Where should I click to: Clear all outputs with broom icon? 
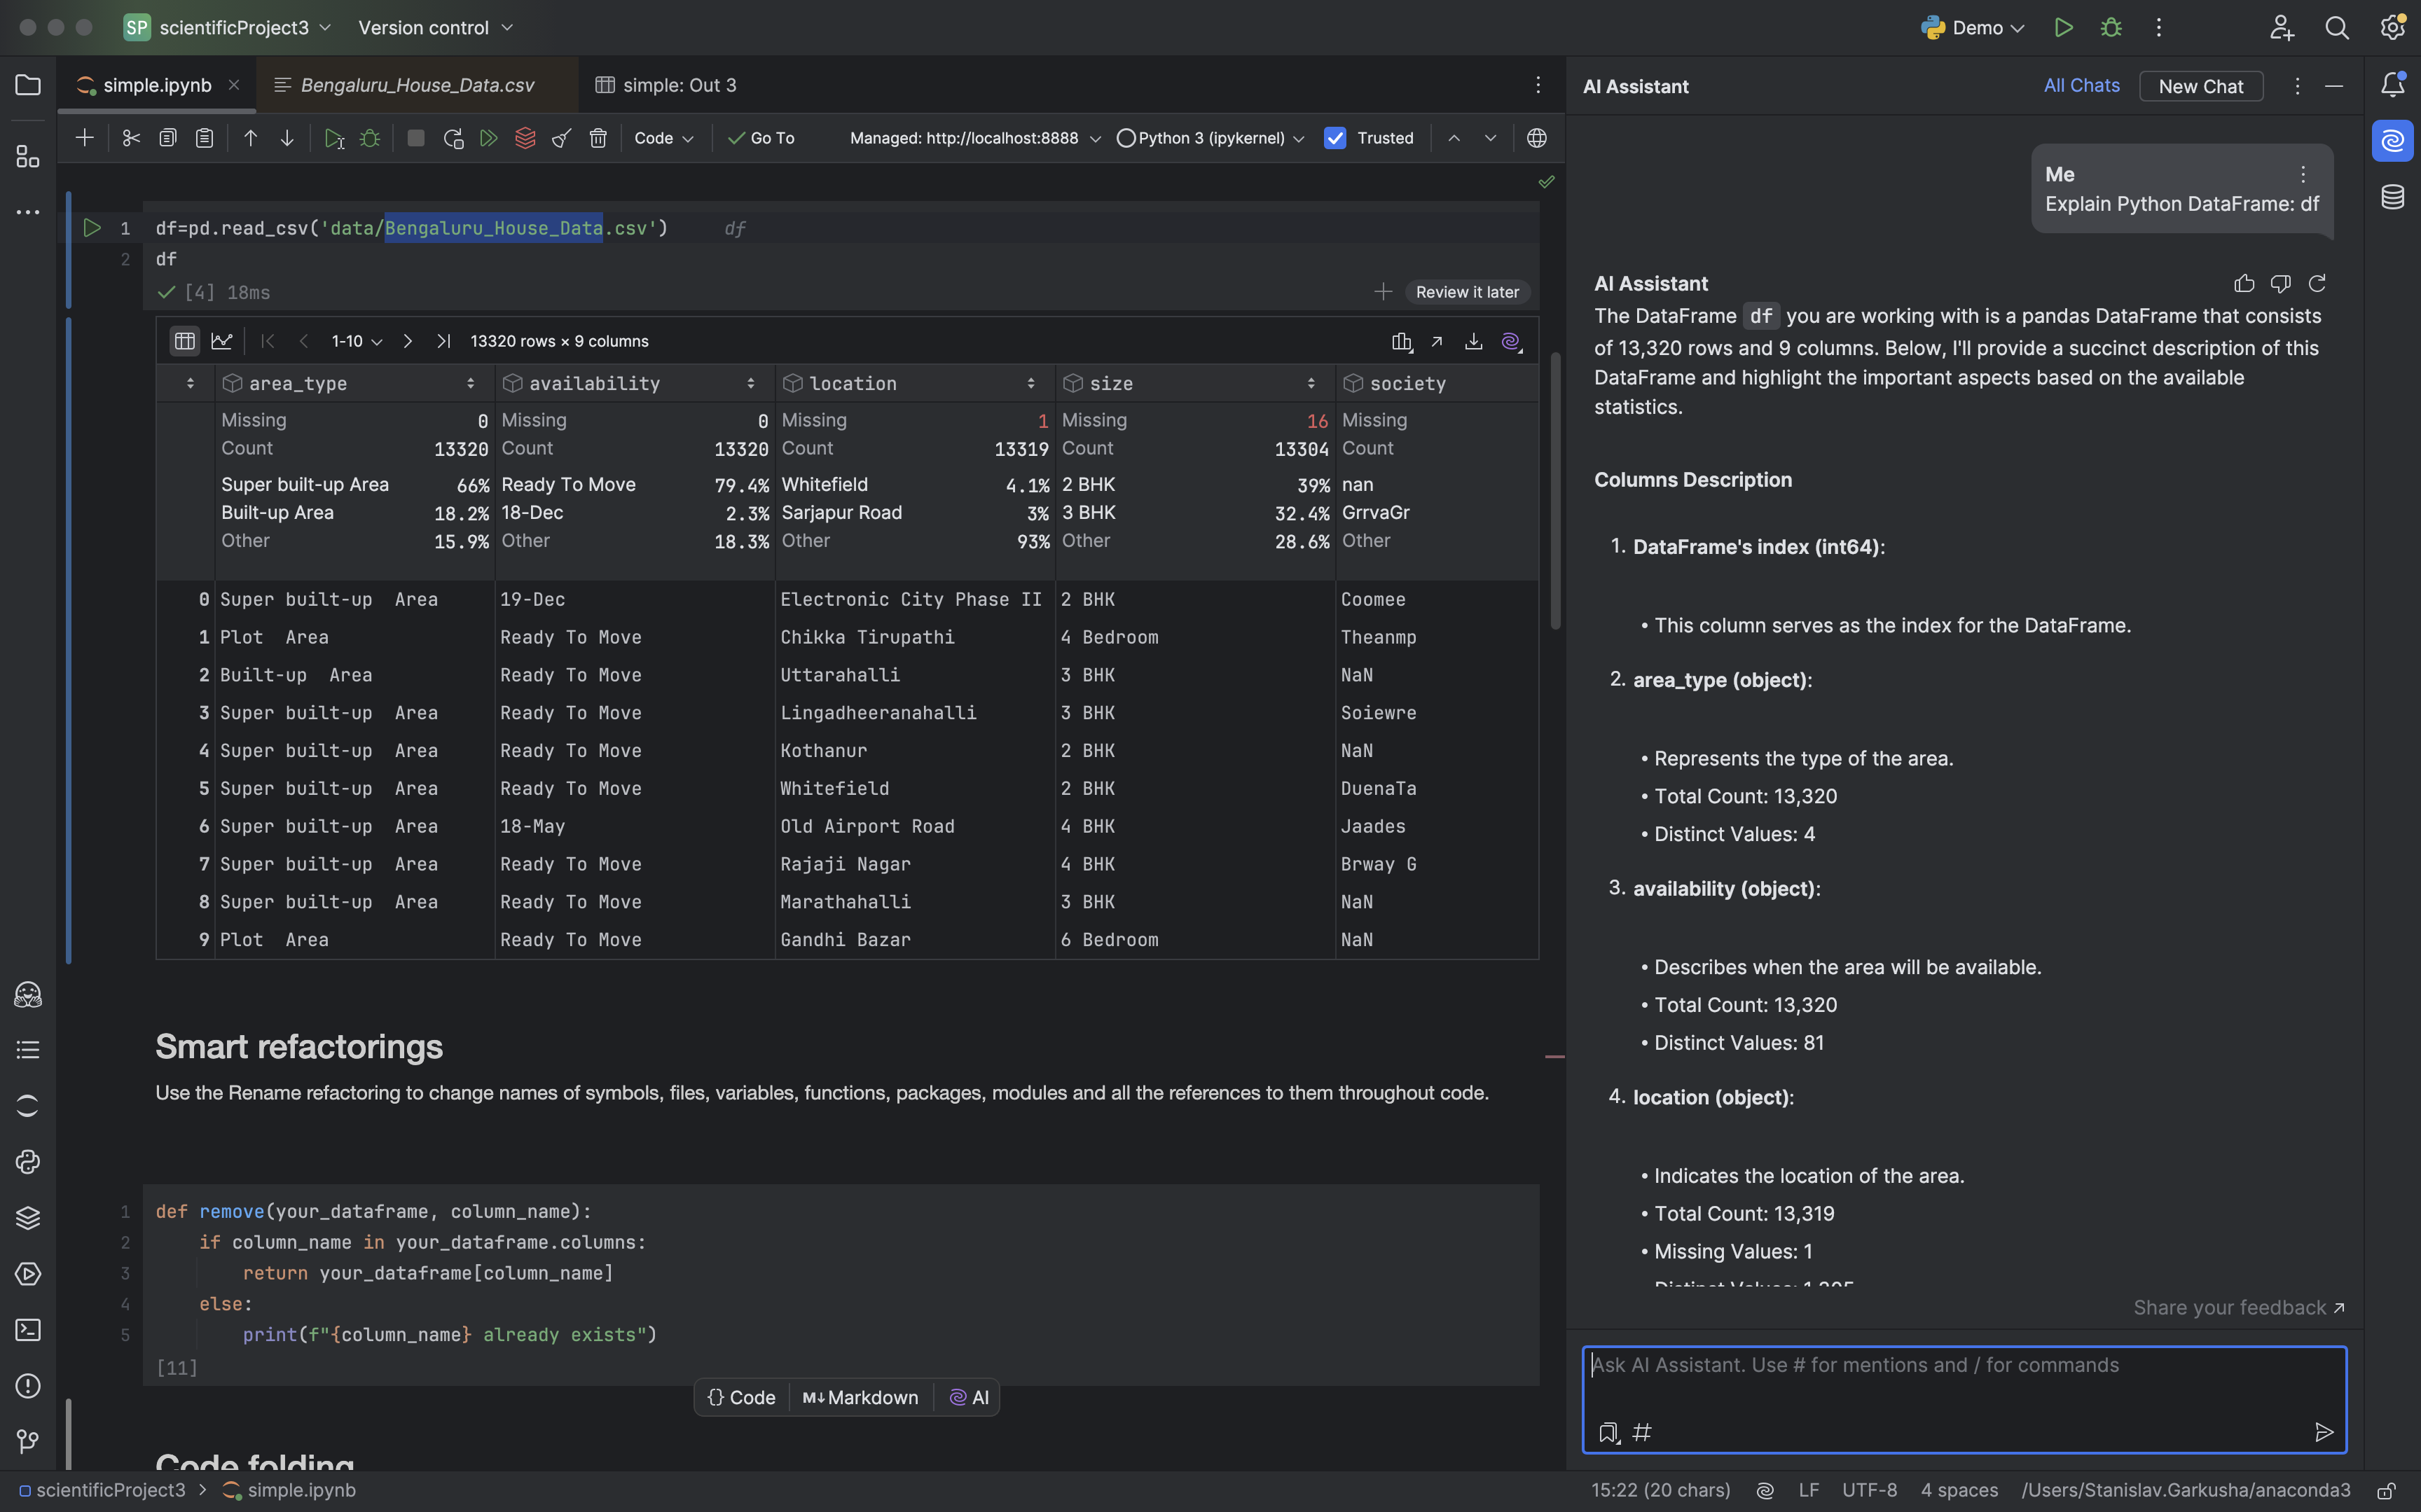[562, 138]
